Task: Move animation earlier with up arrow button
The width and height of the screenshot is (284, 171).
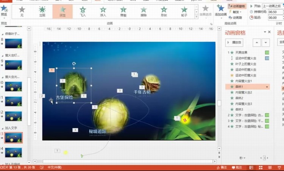Action: [x=257, y=42]
